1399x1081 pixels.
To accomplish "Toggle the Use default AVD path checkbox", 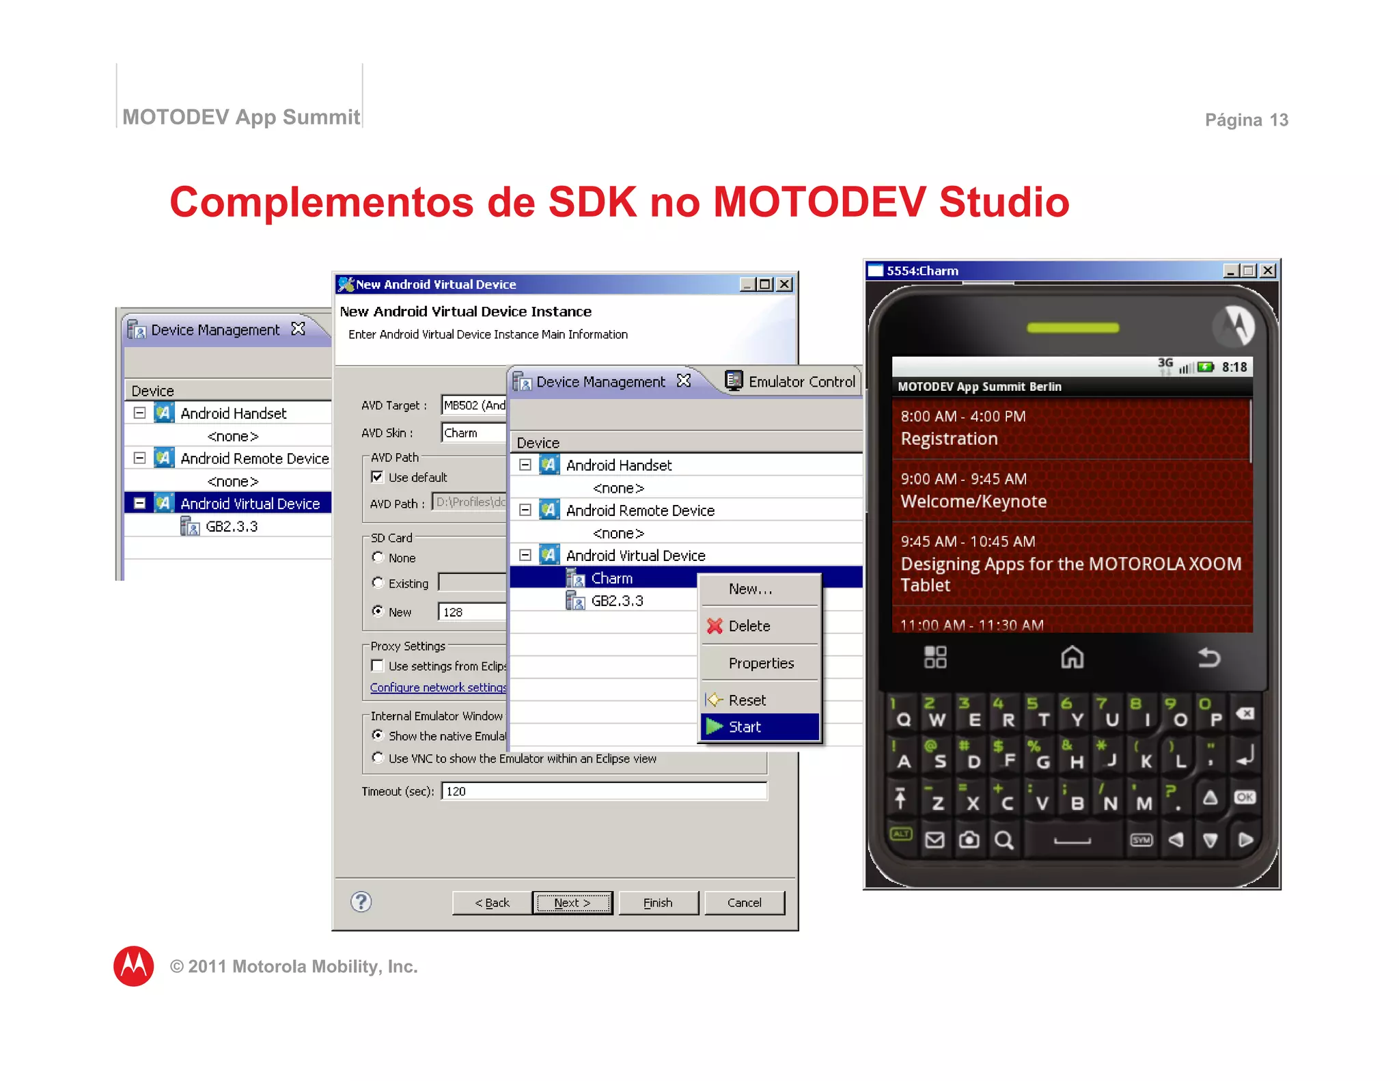I will pos(377,477).
